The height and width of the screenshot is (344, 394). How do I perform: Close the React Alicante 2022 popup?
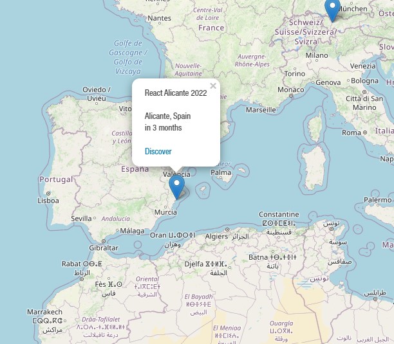[x=213, y=86]
